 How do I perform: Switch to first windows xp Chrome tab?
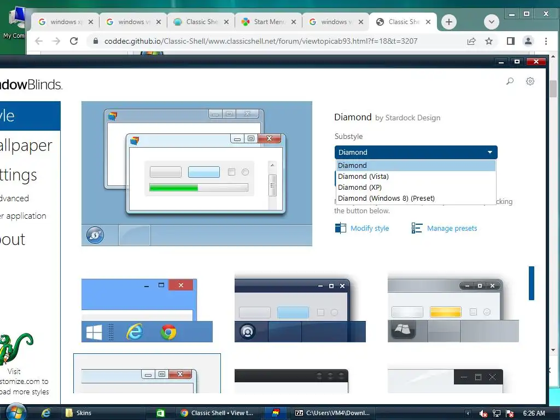click(x=66, y=22)
